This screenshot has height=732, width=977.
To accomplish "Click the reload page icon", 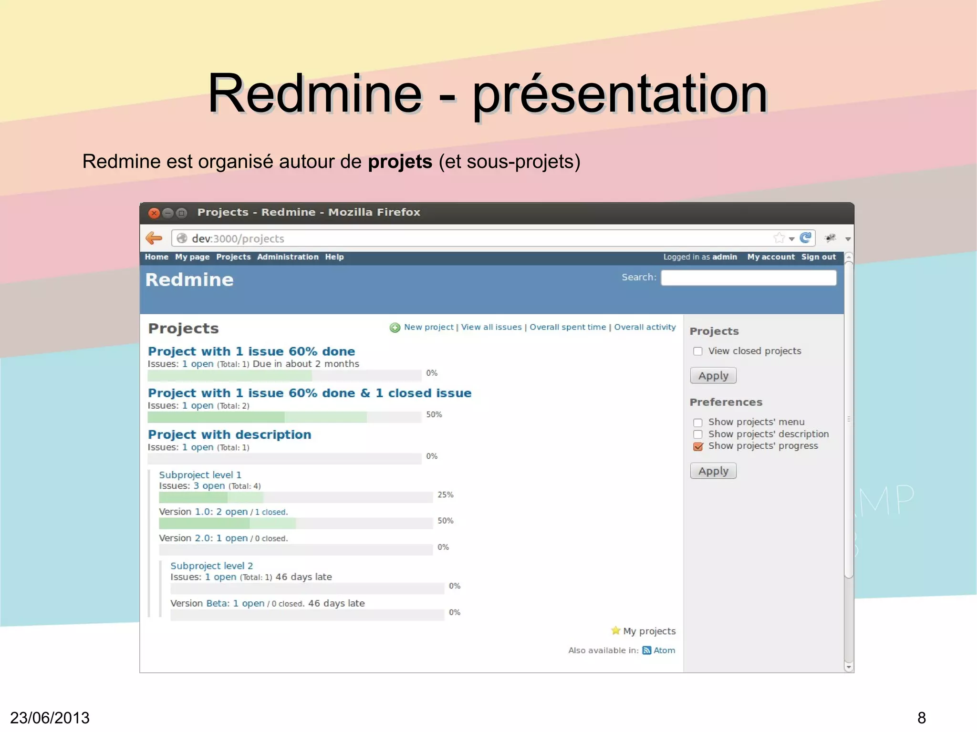I will [806, 237].
